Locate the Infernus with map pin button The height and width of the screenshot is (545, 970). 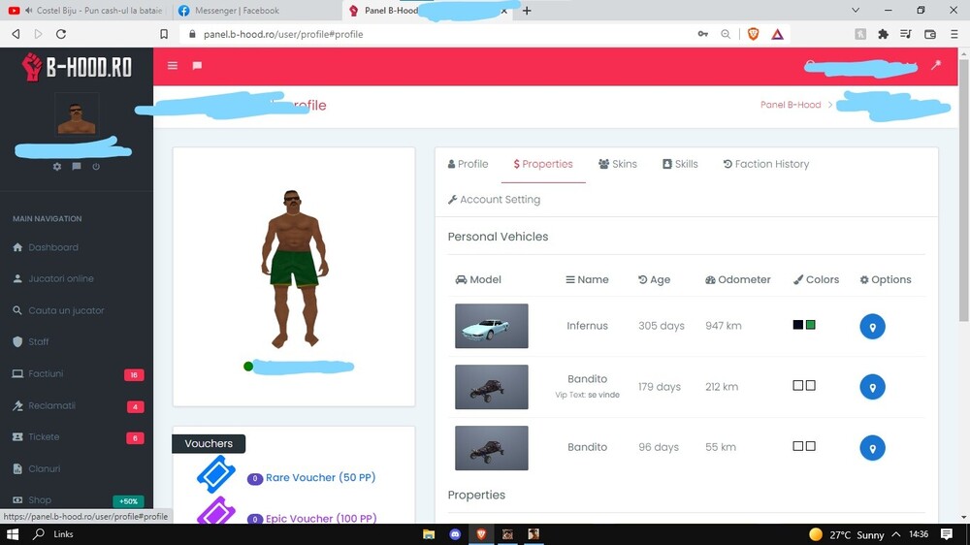click(x=872, y=327)
